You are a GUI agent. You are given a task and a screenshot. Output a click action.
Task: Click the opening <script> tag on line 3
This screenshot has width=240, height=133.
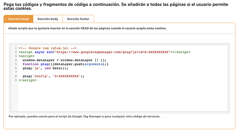pyautogui.click(x=27, y=56)
